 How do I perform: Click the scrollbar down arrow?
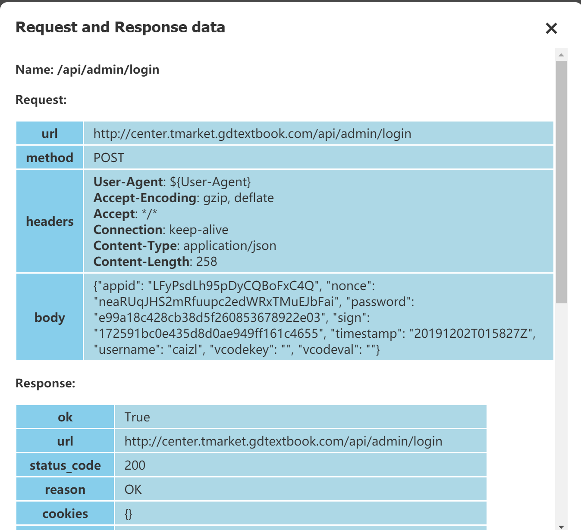tap(561, 526)
